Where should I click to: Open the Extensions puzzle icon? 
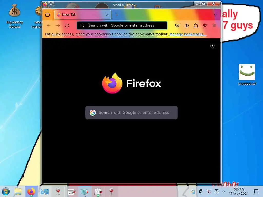click(x=196, y=25)
